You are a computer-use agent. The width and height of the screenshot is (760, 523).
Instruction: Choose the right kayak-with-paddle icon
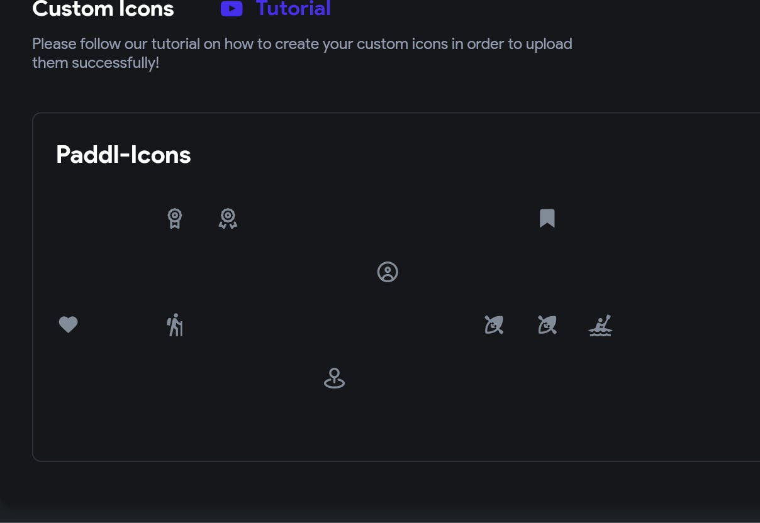547,325
